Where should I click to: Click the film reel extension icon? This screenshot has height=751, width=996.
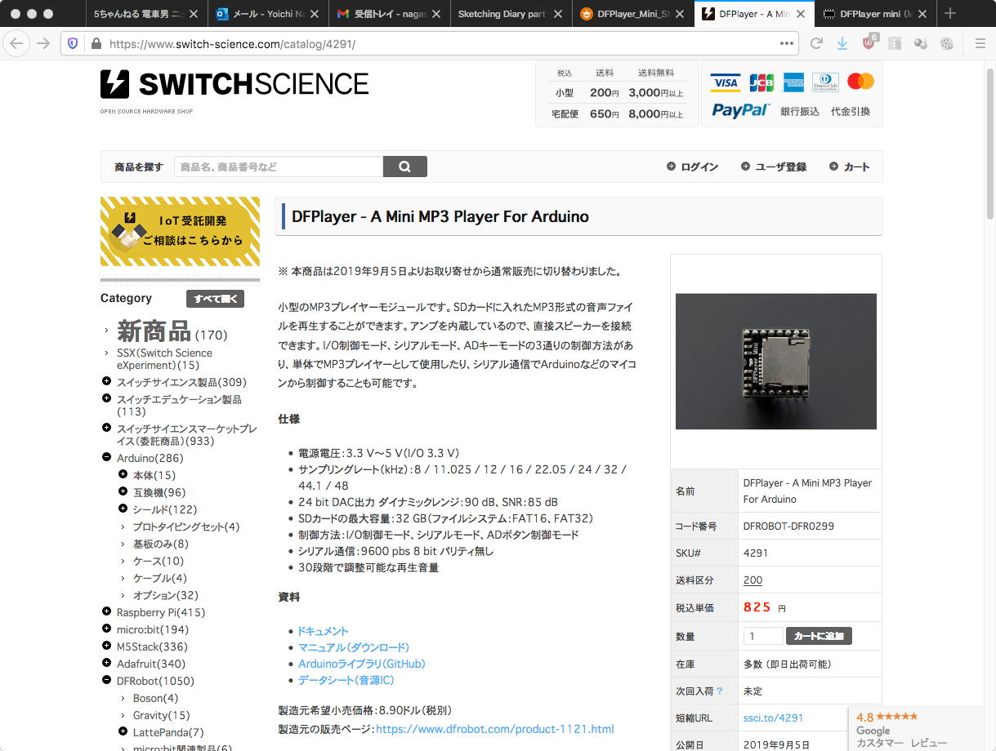pos(947,43)
